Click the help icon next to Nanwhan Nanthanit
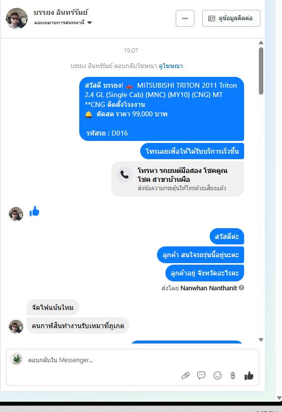Image resolution: width=282 pixels, height=412 pixels. pos(242,288)
